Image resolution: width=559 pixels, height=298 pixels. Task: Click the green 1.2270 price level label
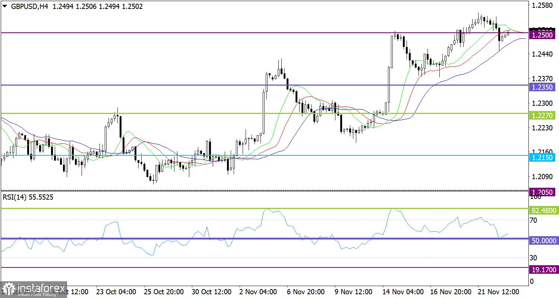tap(543, 116)
